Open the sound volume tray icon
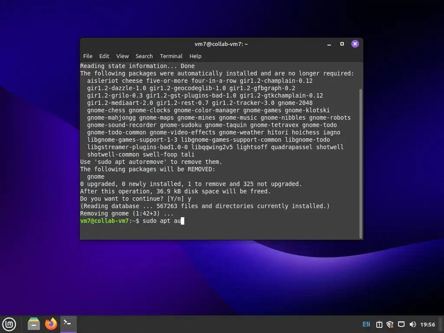Viewport: 444px width, 333px height. (x=413, y=324)
